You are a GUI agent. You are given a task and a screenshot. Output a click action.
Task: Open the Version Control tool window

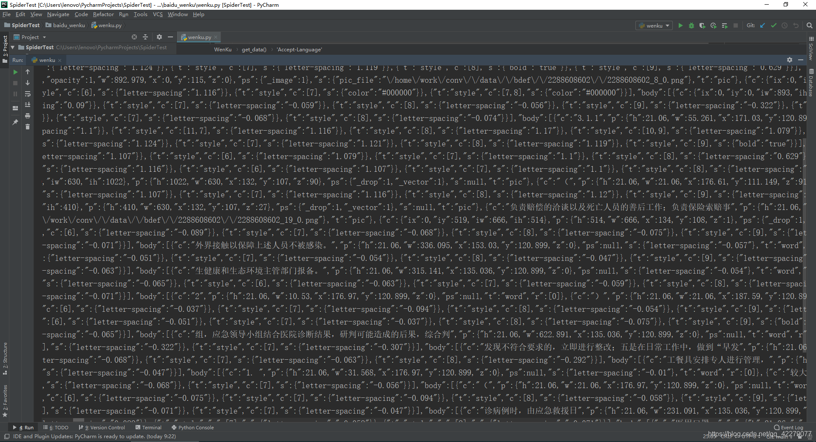point(102,428)
